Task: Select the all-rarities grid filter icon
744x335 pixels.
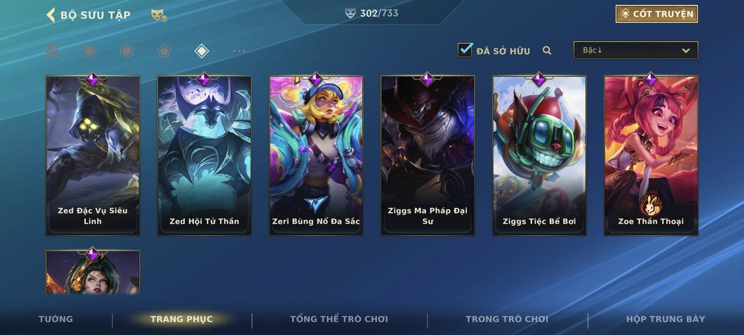Action: point(52,51)
